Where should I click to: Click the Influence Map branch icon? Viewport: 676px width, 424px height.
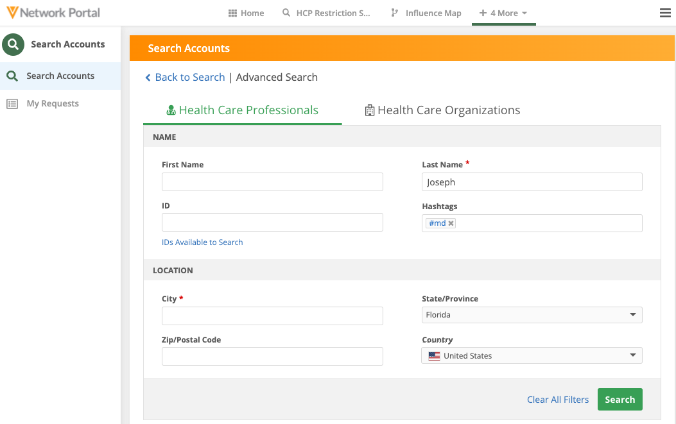(394, 13)
